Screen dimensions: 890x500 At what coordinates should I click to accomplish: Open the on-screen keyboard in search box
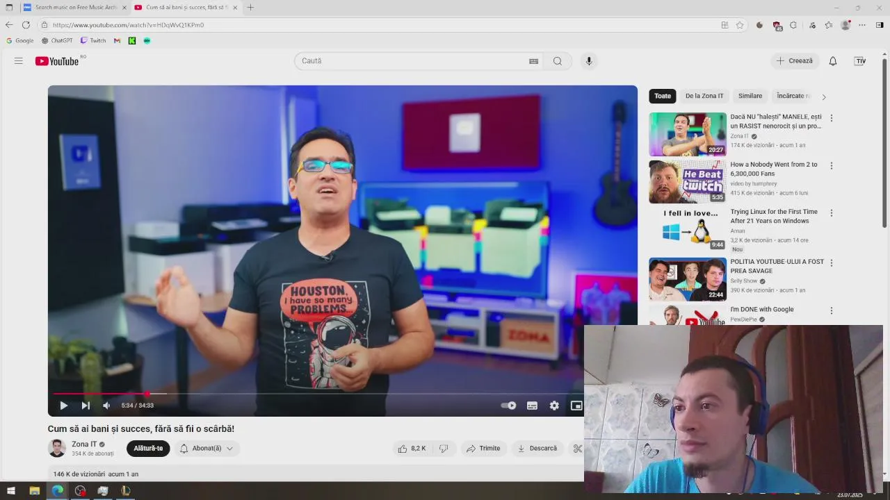point(533,61)
